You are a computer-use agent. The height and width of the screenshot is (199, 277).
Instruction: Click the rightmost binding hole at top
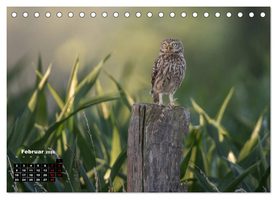tap(263, 14)
